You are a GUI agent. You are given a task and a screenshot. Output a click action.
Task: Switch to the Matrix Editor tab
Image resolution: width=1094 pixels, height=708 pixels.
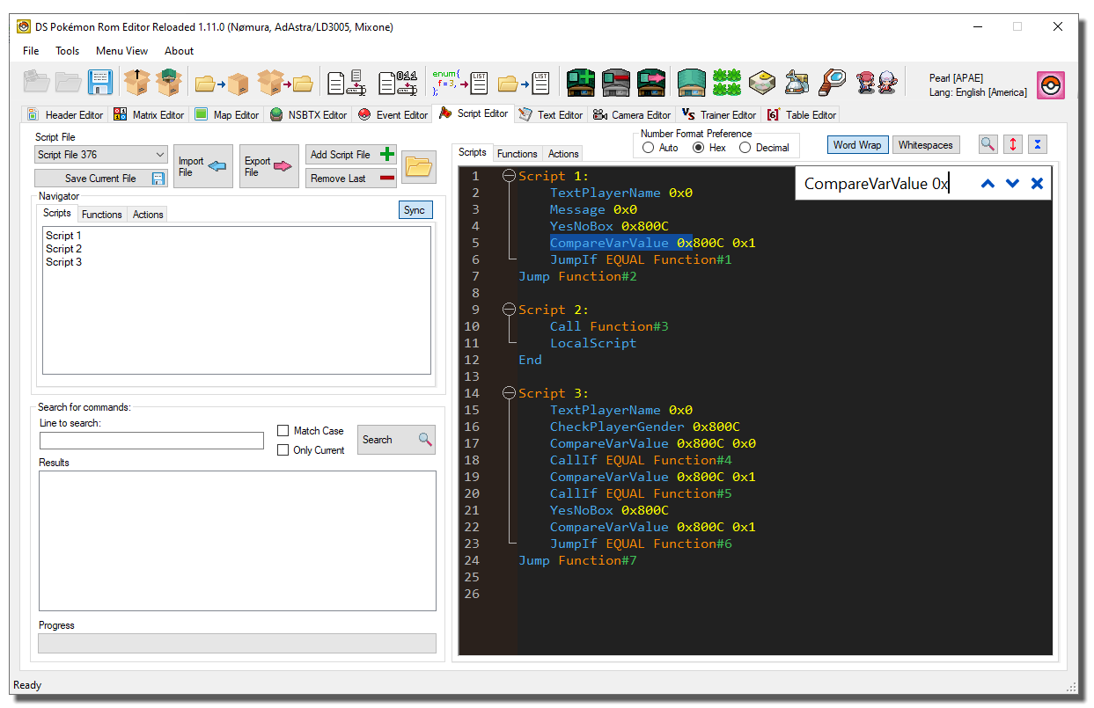click(x=149, y=114)
